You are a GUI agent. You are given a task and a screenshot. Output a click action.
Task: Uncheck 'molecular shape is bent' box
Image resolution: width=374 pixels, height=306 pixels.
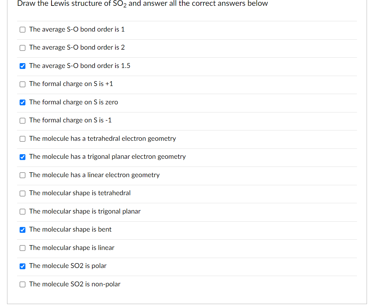[x=23, y=230]
